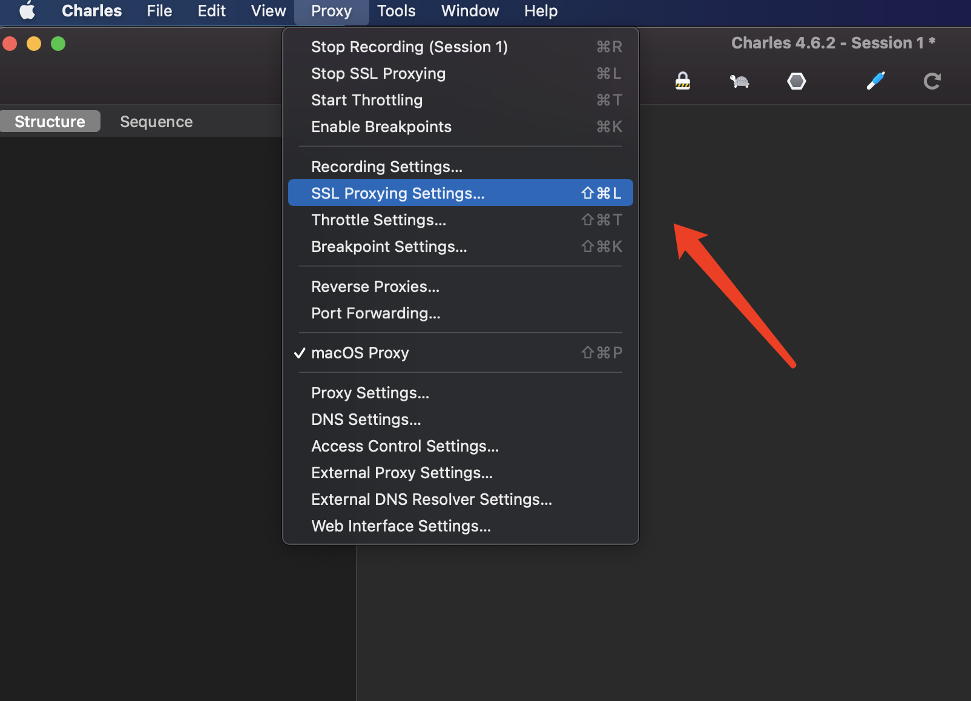Close the Charles window with red button
971x701 pixels.
coord(10,44)
